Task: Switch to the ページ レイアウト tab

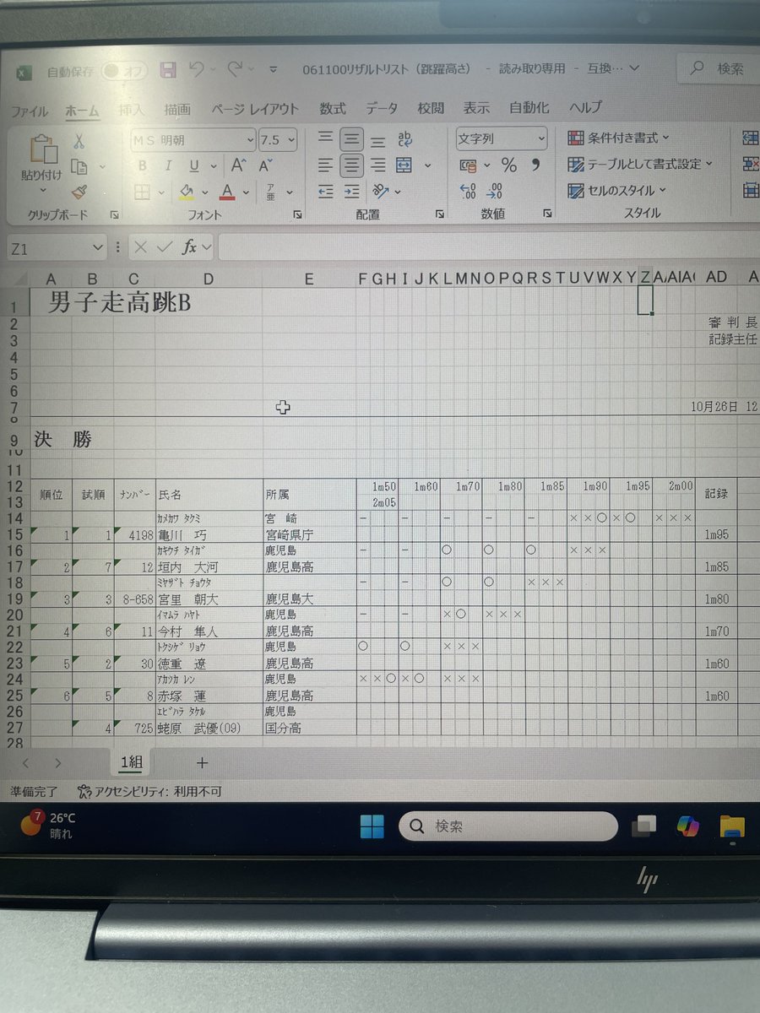Action: pos(255,109)
